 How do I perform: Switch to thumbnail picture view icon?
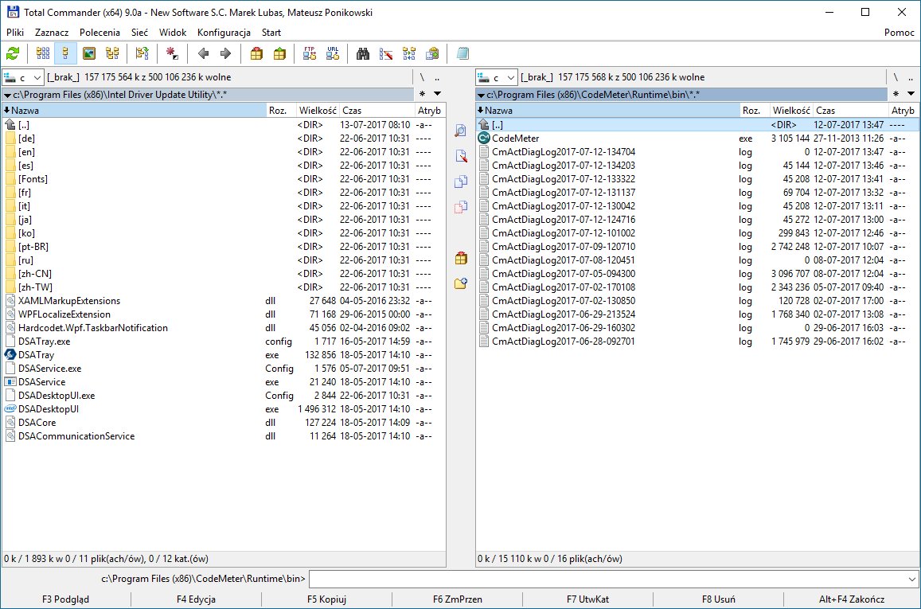88,53
